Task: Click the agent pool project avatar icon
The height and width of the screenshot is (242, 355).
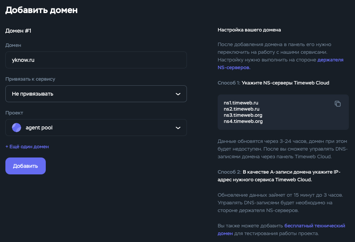Action: click(x=16, y=127)
